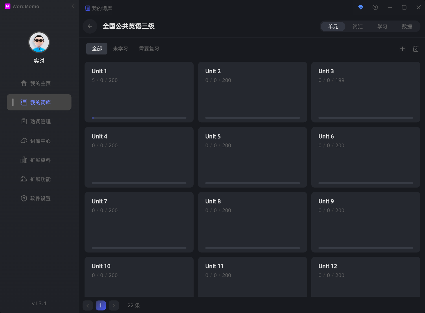The image size is (425, 313).
Task: Open the Unit 8 card
Action: 252,222
